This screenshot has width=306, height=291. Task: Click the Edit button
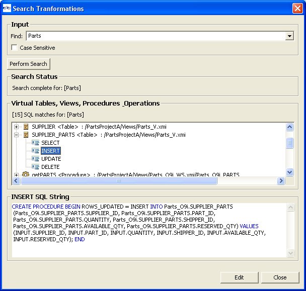click(239, 277)
